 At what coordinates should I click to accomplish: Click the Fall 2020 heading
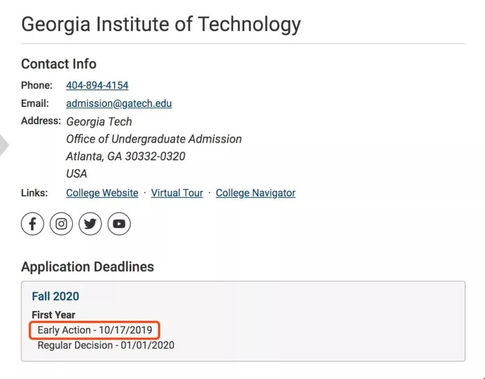point(55,296)
